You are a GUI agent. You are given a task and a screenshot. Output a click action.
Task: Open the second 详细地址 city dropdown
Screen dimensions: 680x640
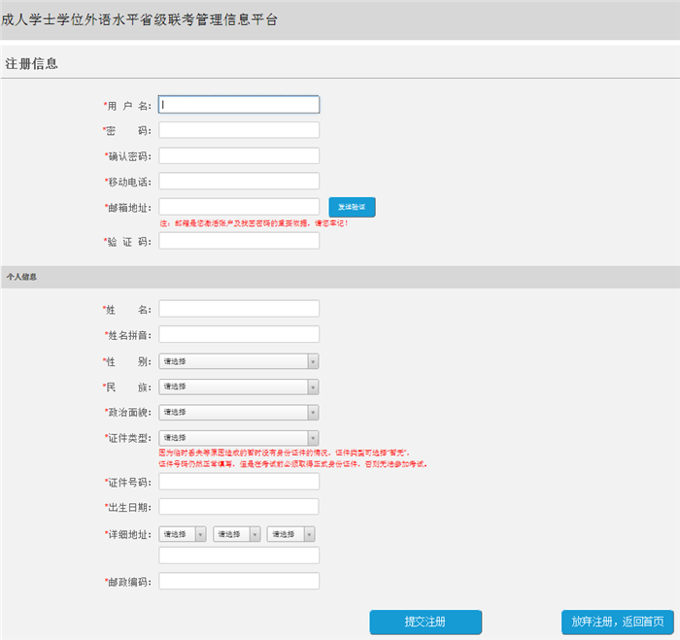(x=237, y=533)
